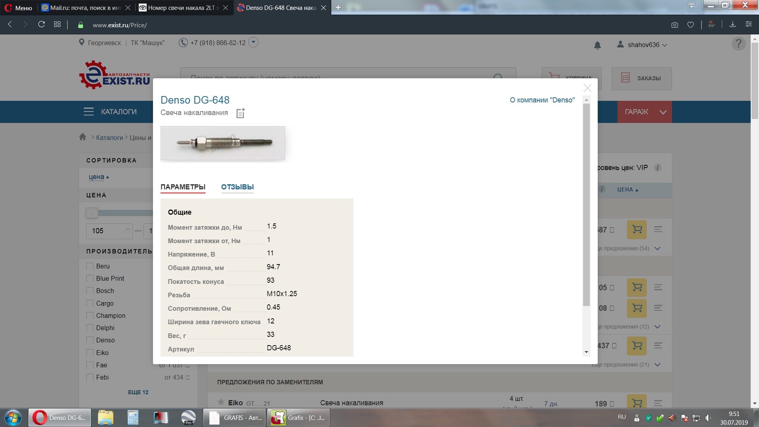Open the calculator taskbar icon
The width and height of the screenshot is (759, 427).
pyautogui.click(x=133, y=418)
